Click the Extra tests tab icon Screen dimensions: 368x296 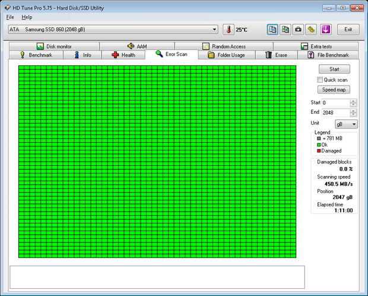pos(304,46)
